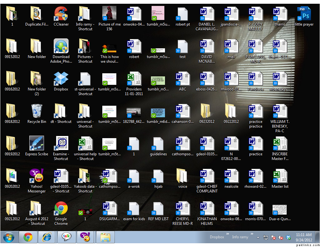
Task: Launch Yahoo! Messenger desktop shortcut
Action: click(36, 177)
